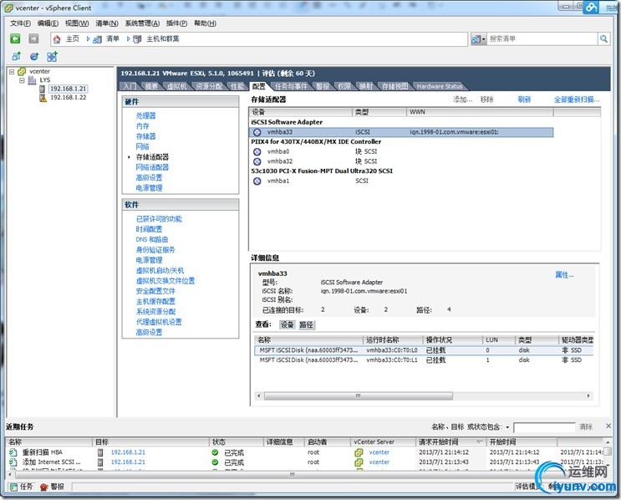Switch to the 存储视图 tab
This screenshot has width=621, height=500.
(x=394, y=86)
